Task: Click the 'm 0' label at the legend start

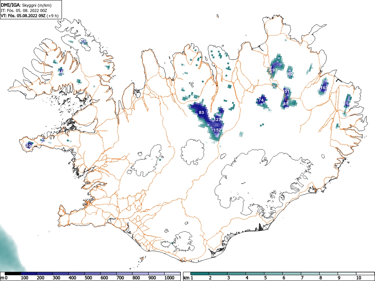Action: coord(4,278)
